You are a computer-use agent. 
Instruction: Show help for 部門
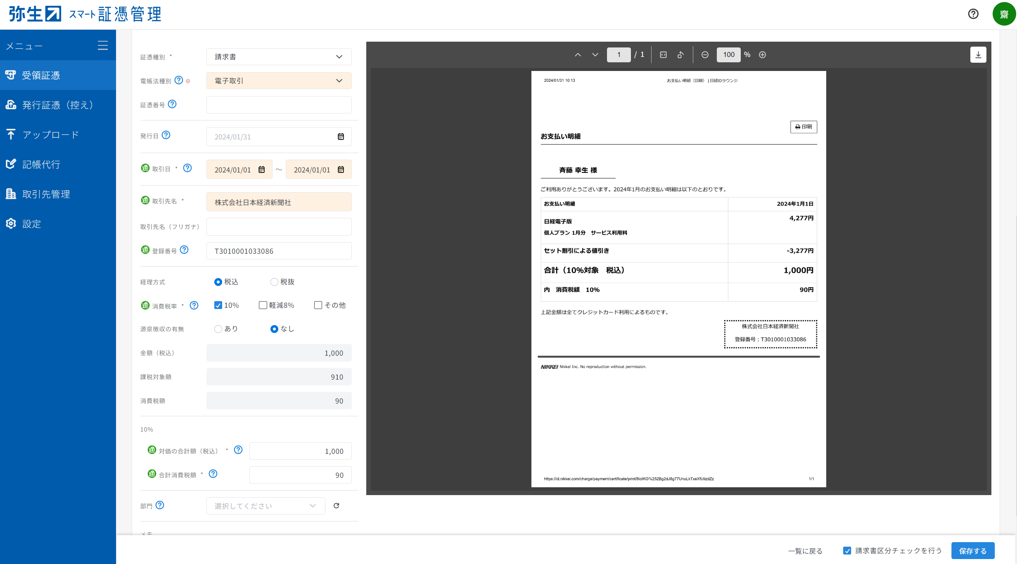160,505
